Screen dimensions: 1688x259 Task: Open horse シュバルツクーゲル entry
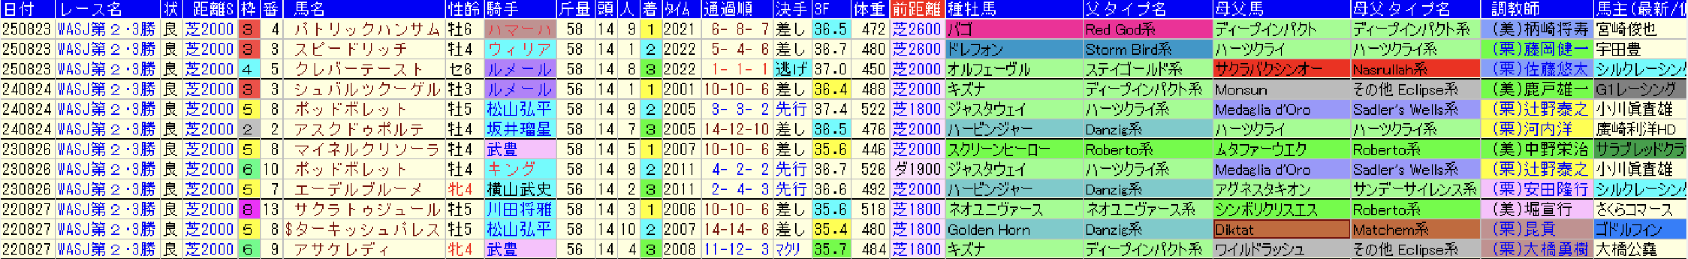point(367,90)
